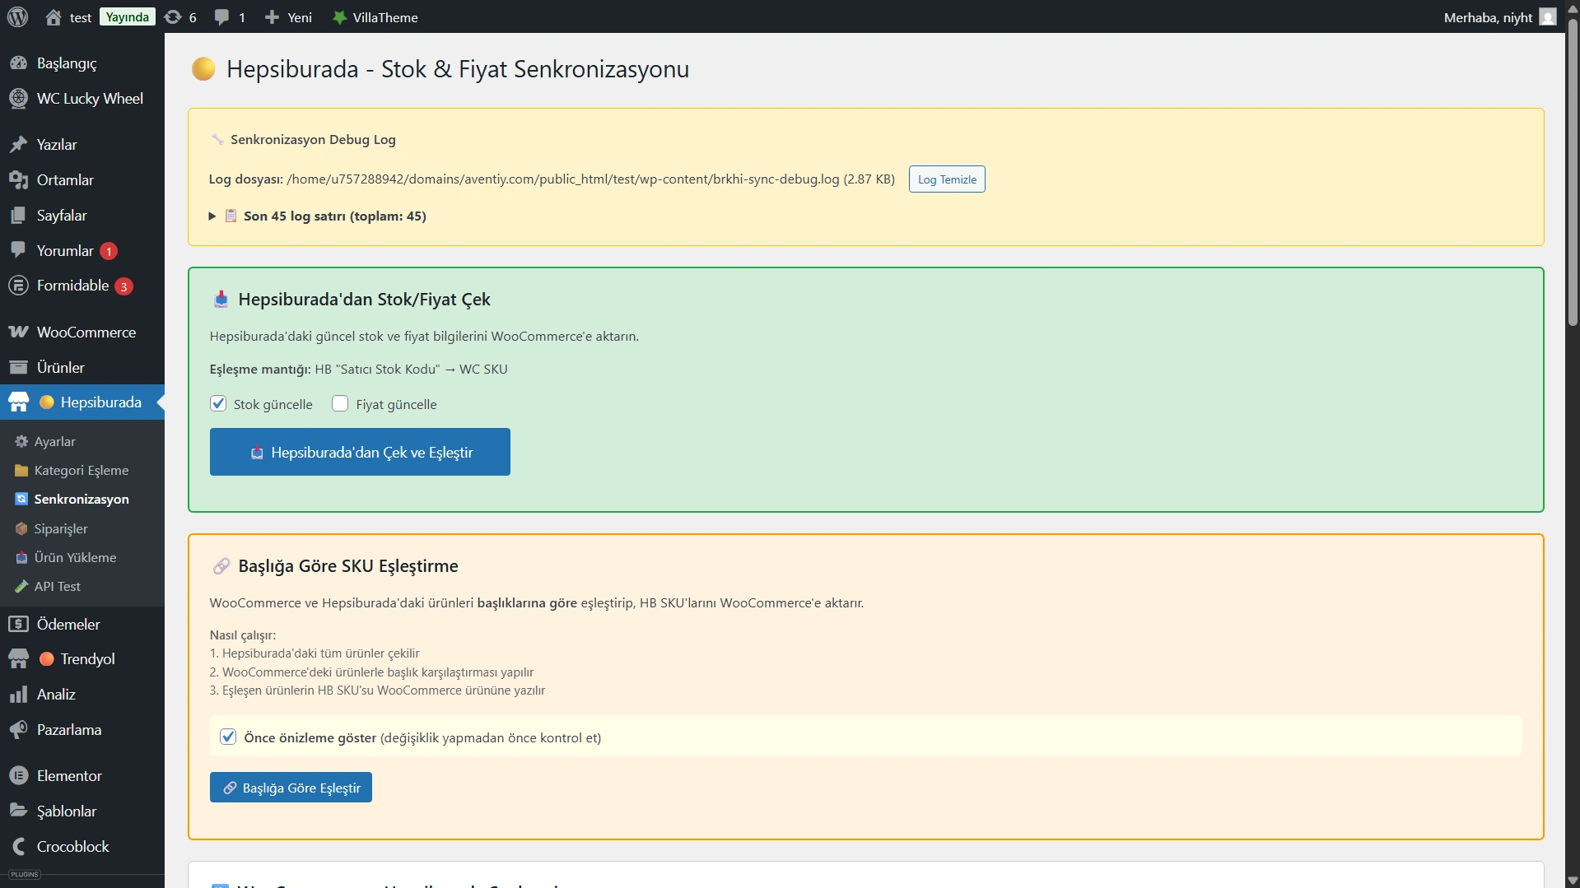Uncheck the Önce önizleme göster checkbox
Screen dimensions: 1580x888
click(x=228, y=737)
